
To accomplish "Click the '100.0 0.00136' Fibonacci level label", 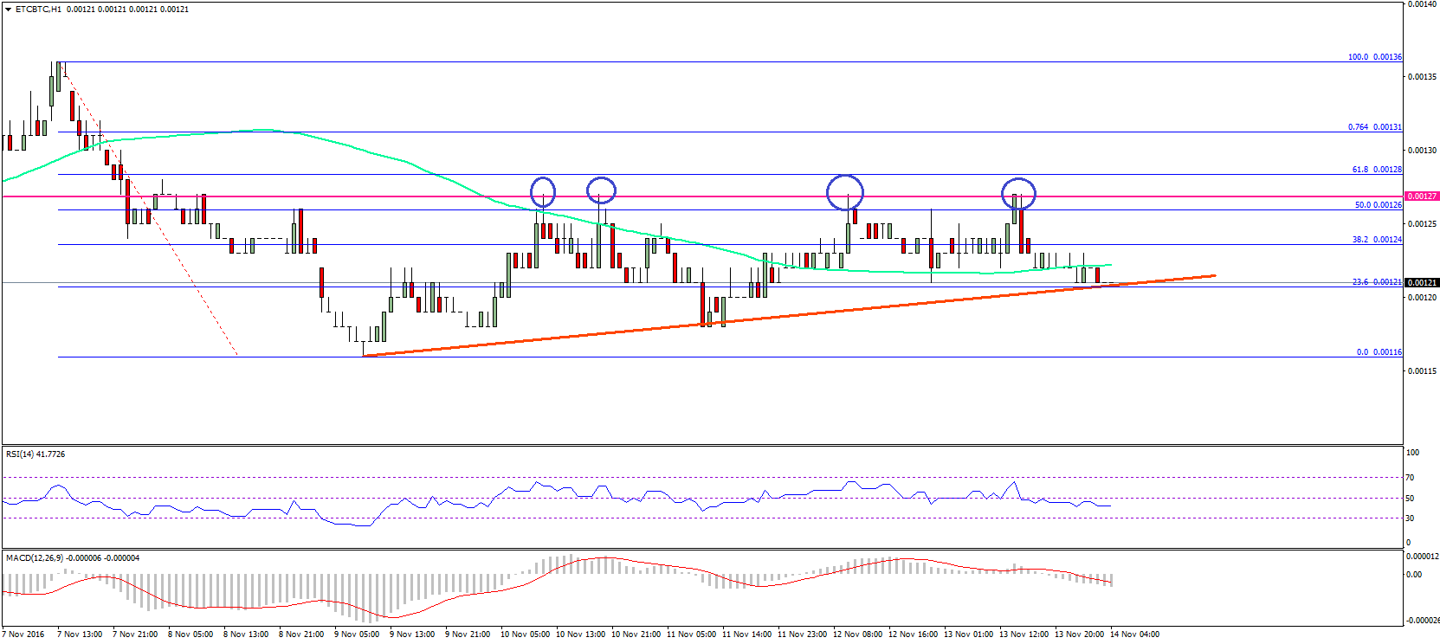I will [x=1375, y=57].
